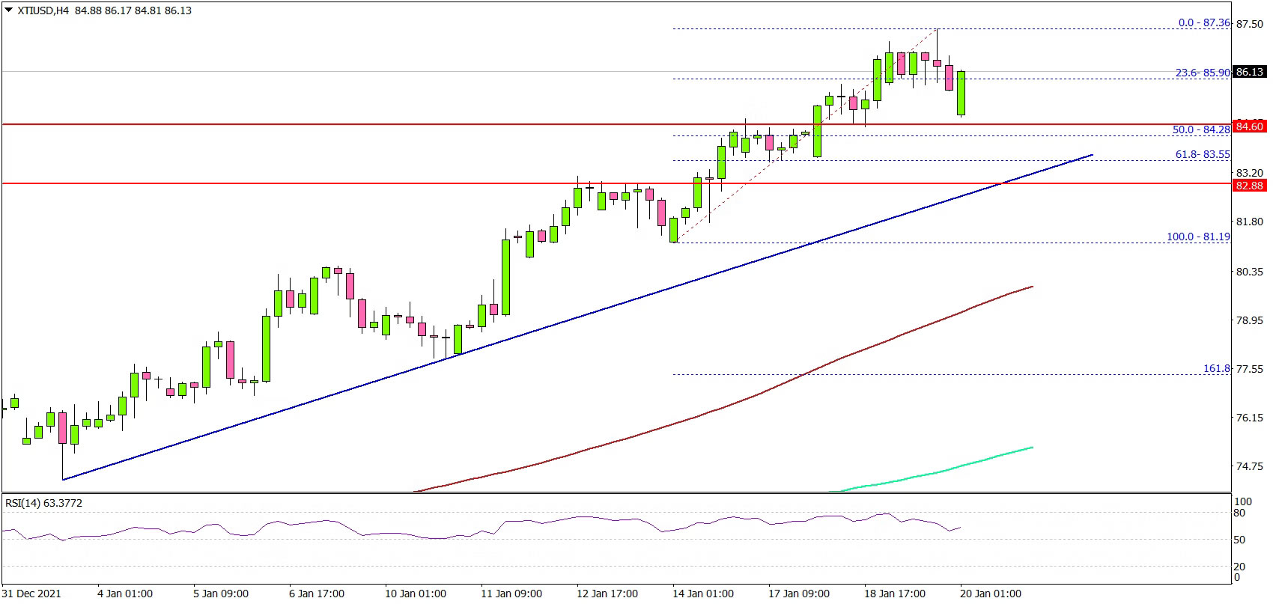Select the Fibonacci label 50.0 - 84.28
The image size is (1273, 604).
click(1200, 129)
